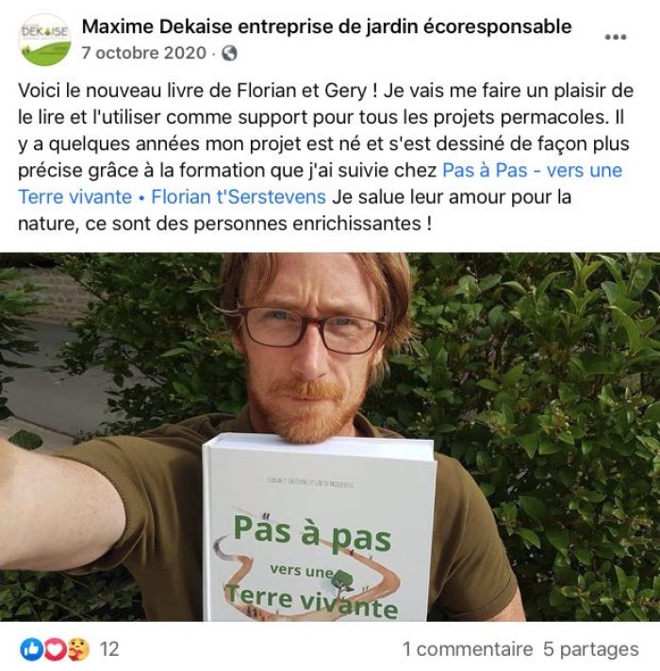Open Florian t'Serstevens profile link
Viewport: 660px width, 671px height.
[x=239, y=197]
